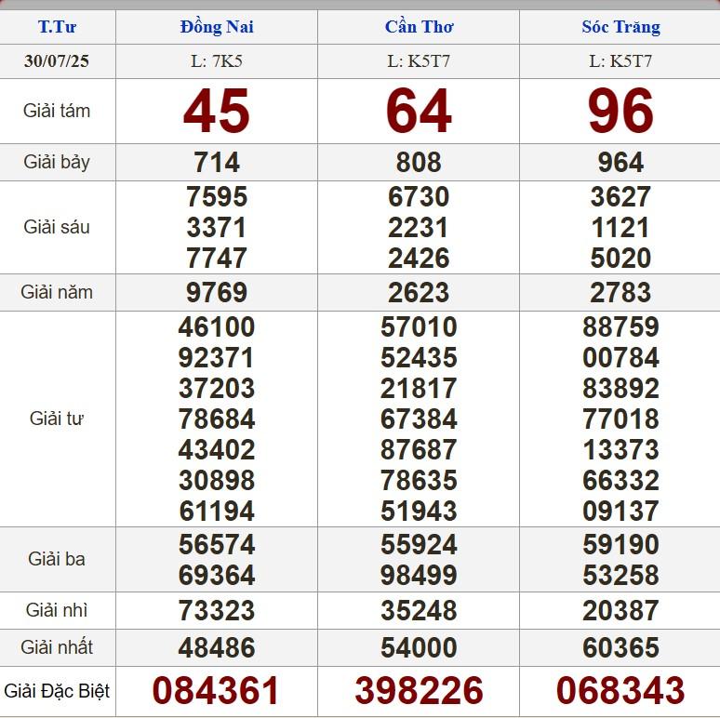Viewport: 720px width, 718px height.
Task: Click the 30/07/25 date cell
Action: [x=57, y=62]
